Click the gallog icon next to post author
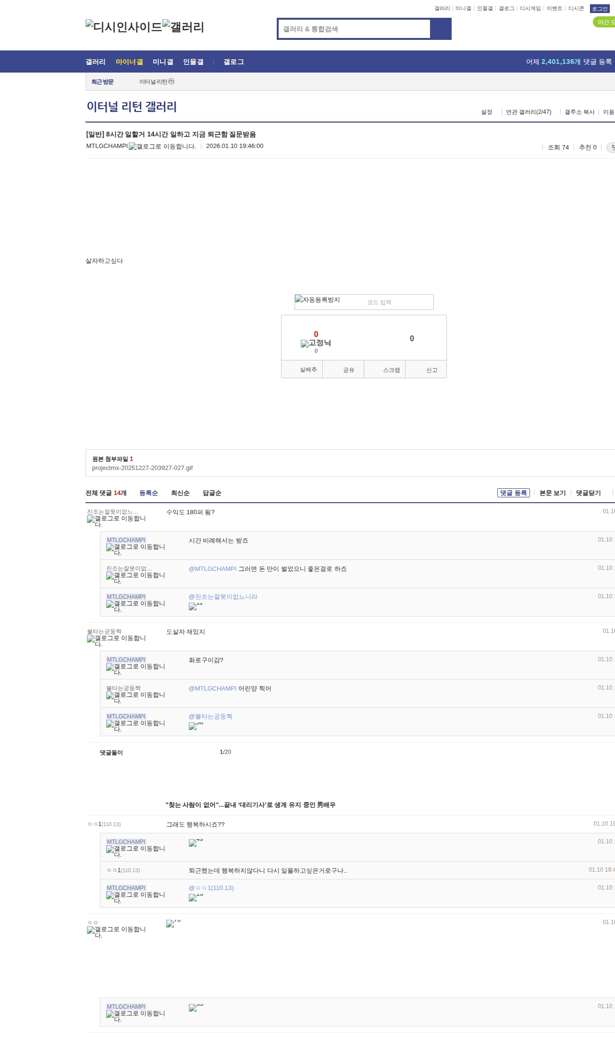615x1038 pixels. tap(162, 146)
